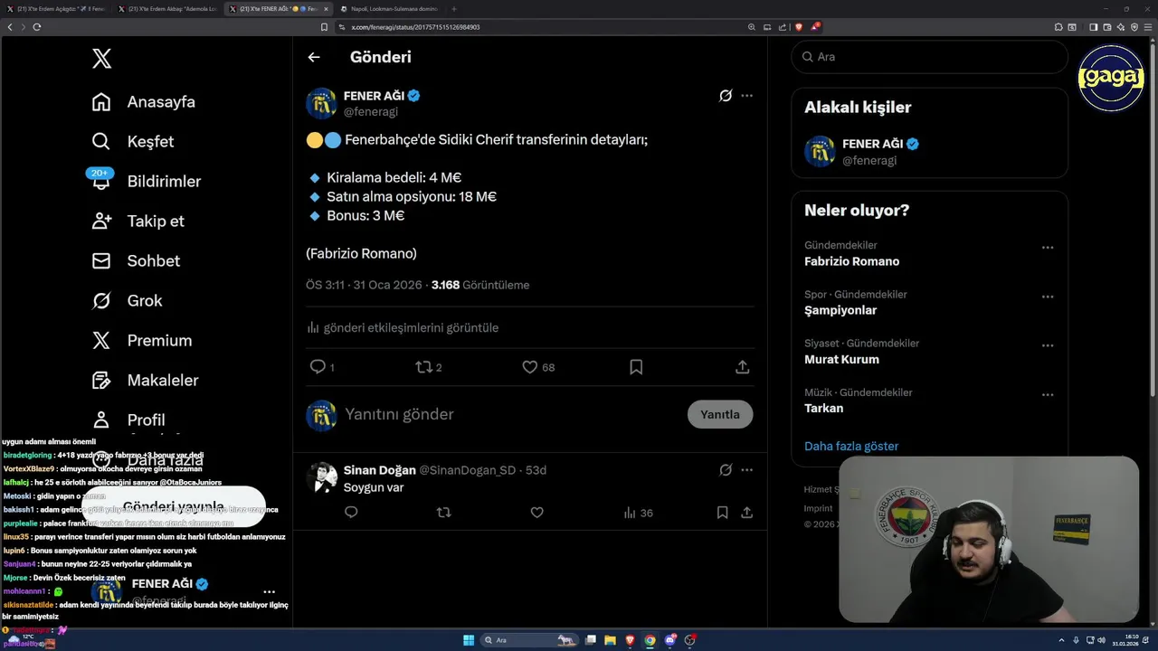Viewport: 1158px width, 651px height.
Task: Open Sohbet messages
Action: pyautogui.click(x=136, y=261)
